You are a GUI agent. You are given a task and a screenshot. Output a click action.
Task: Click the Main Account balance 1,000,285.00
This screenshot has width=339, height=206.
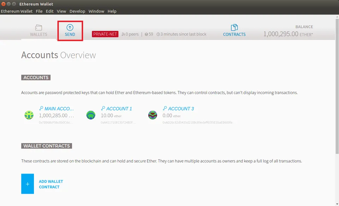pyautogui.click(x=56, y=116)
